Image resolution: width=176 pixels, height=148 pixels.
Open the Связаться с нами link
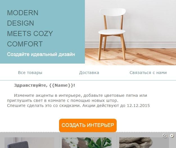point(148,73)
